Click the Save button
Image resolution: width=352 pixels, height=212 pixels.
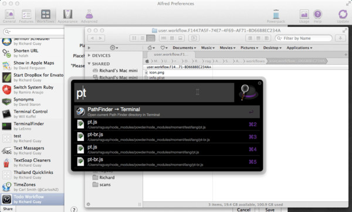tap(270, 210)
